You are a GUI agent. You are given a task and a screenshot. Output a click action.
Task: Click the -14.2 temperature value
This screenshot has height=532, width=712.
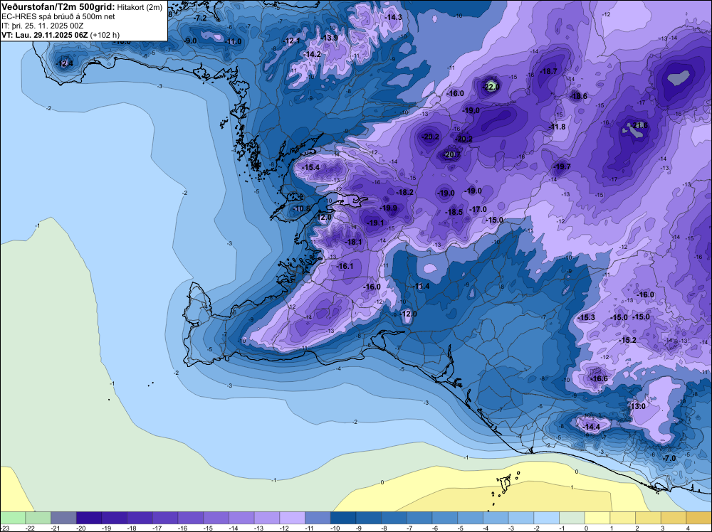(x=313, y=54)
